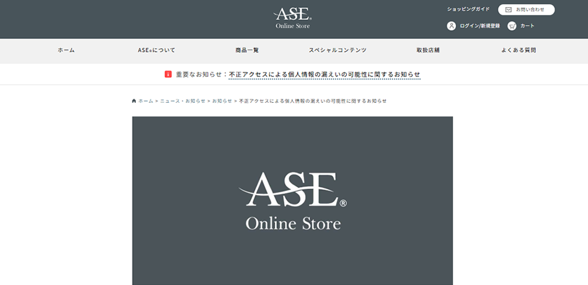The width and height of the screenshot is (588, 285).
Task: Click the ASE Online Store header logo
Action: point(292,18)
